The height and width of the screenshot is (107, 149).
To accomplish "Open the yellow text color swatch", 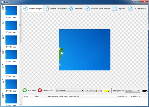I will 106,91.
